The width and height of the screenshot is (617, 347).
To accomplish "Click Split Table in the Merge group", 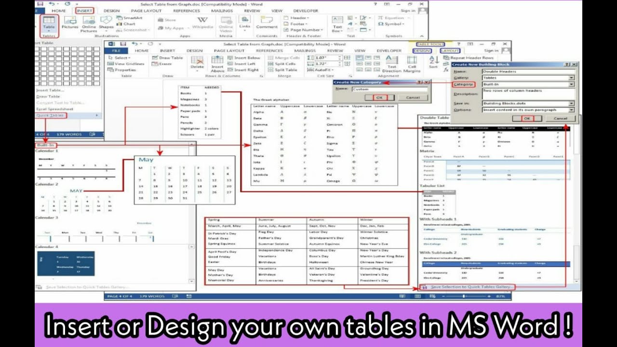I will 282,70.
